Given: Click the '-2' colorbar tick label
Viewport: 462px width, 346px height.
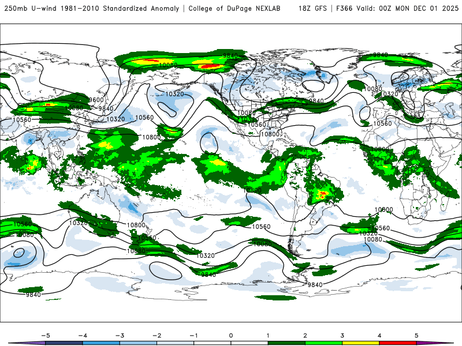Looking at the screenshot, I should (157, 336).
